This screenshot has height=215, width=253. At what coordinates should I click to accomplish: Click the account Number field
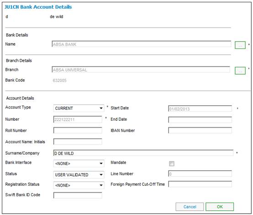coord(78,119)
